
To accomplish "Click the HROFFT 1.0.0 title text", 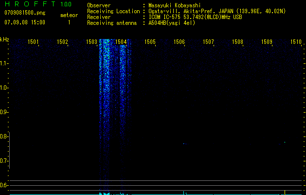I will 38,4.
